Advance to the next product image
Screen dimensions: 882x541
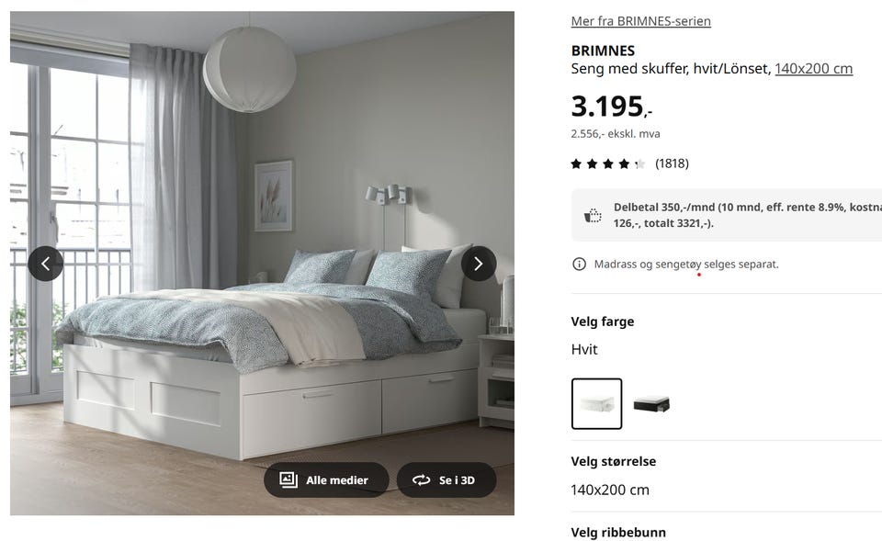(x=479, y=264)
